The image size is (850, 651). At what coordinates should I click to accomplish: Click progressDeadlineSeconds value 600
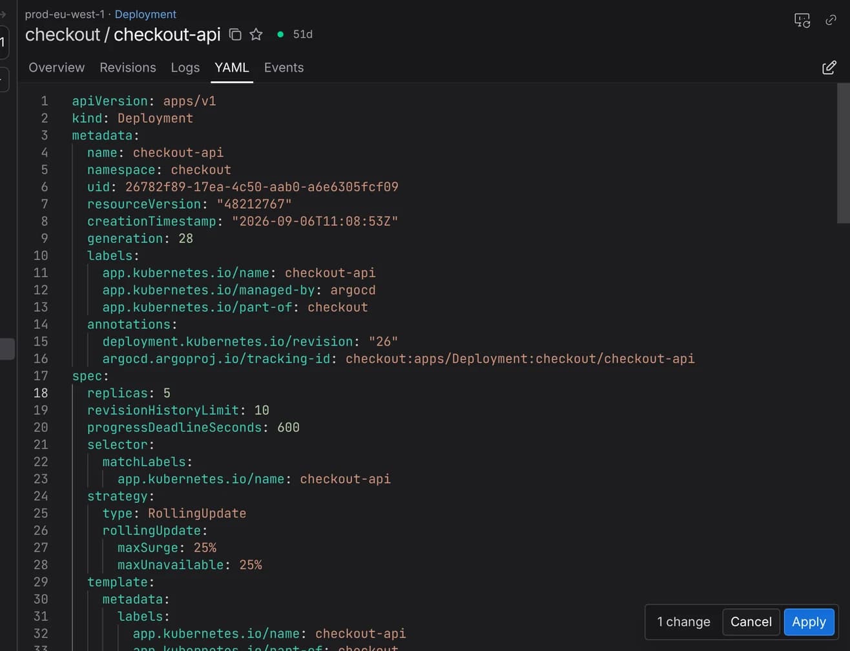coord(288,428)
